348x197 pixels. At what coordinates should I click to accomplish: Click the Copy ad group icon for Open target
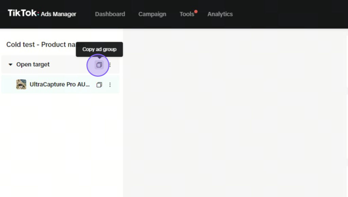(99, 65)
